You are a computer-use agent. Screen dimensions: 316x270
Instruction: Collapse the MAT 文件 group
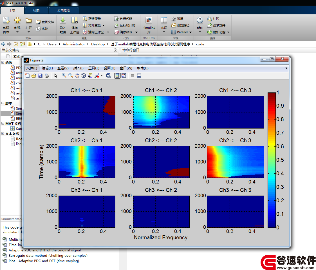[x=3, y=123]
